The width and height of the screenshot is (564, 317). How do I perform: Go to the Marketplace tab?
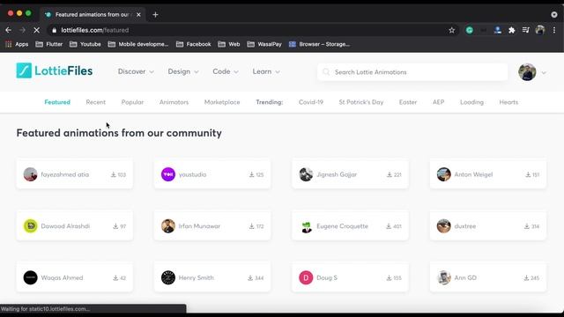tap(222, 102)
